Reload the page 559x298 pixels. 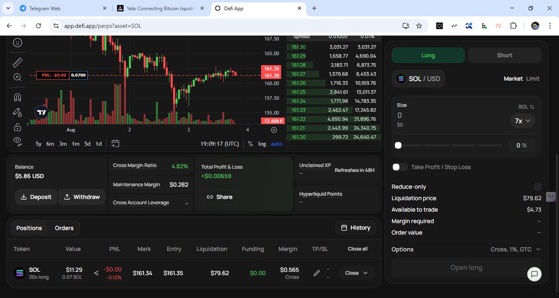click(x=39, y=26)
